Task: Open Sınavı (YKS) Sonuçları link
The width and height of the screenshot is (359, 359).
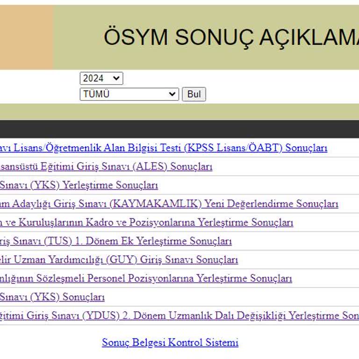Action: (x=52, y=297)
